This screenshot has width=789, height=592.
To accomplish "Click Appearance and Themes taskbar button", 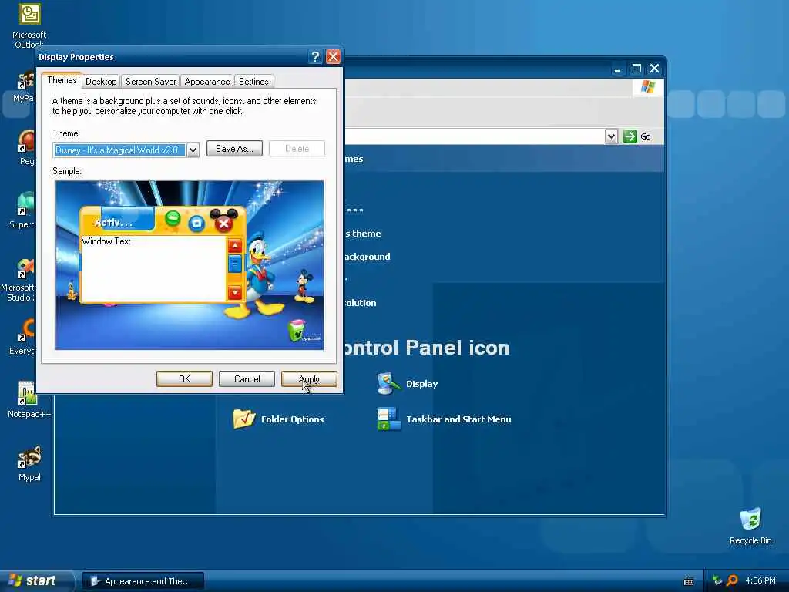I will tap(143, 581).
